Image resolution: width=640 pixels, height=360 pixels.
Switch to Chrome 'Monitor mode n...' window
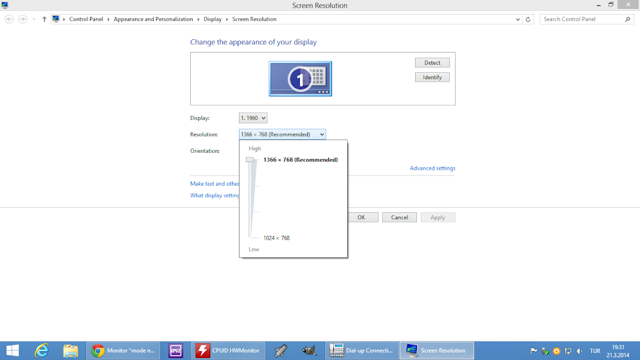click(124, 350)
